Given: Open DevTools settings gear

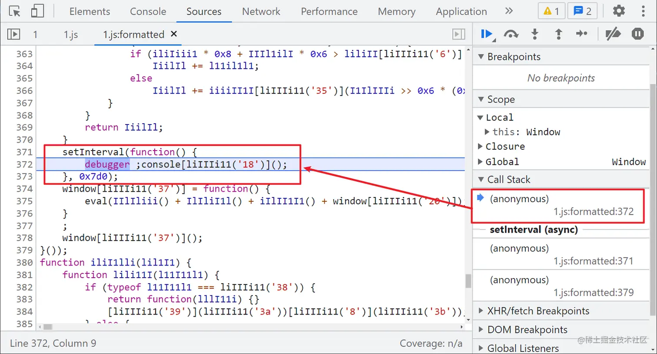Looking at the screenshot, I should coord(618,11).
